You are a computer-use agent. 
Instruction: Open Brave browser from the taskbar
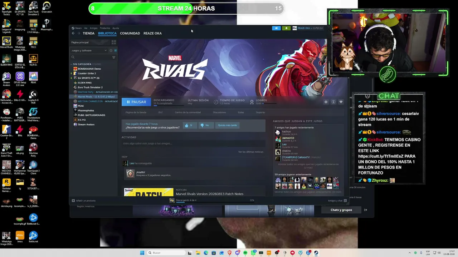coord(229,253)
